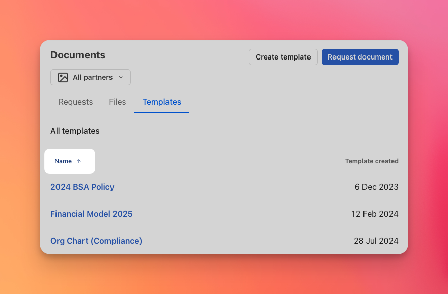The image size is (448, 294).
Task: Click the All templates section label
Action: click(75, 131)
